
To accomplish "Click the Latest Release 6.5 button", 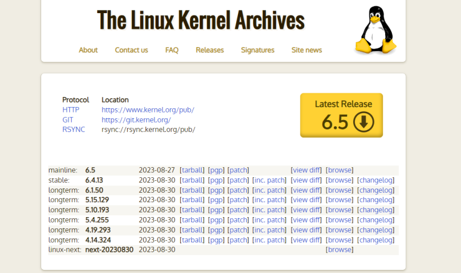I will pyautogui.click(x=341, y=115).
